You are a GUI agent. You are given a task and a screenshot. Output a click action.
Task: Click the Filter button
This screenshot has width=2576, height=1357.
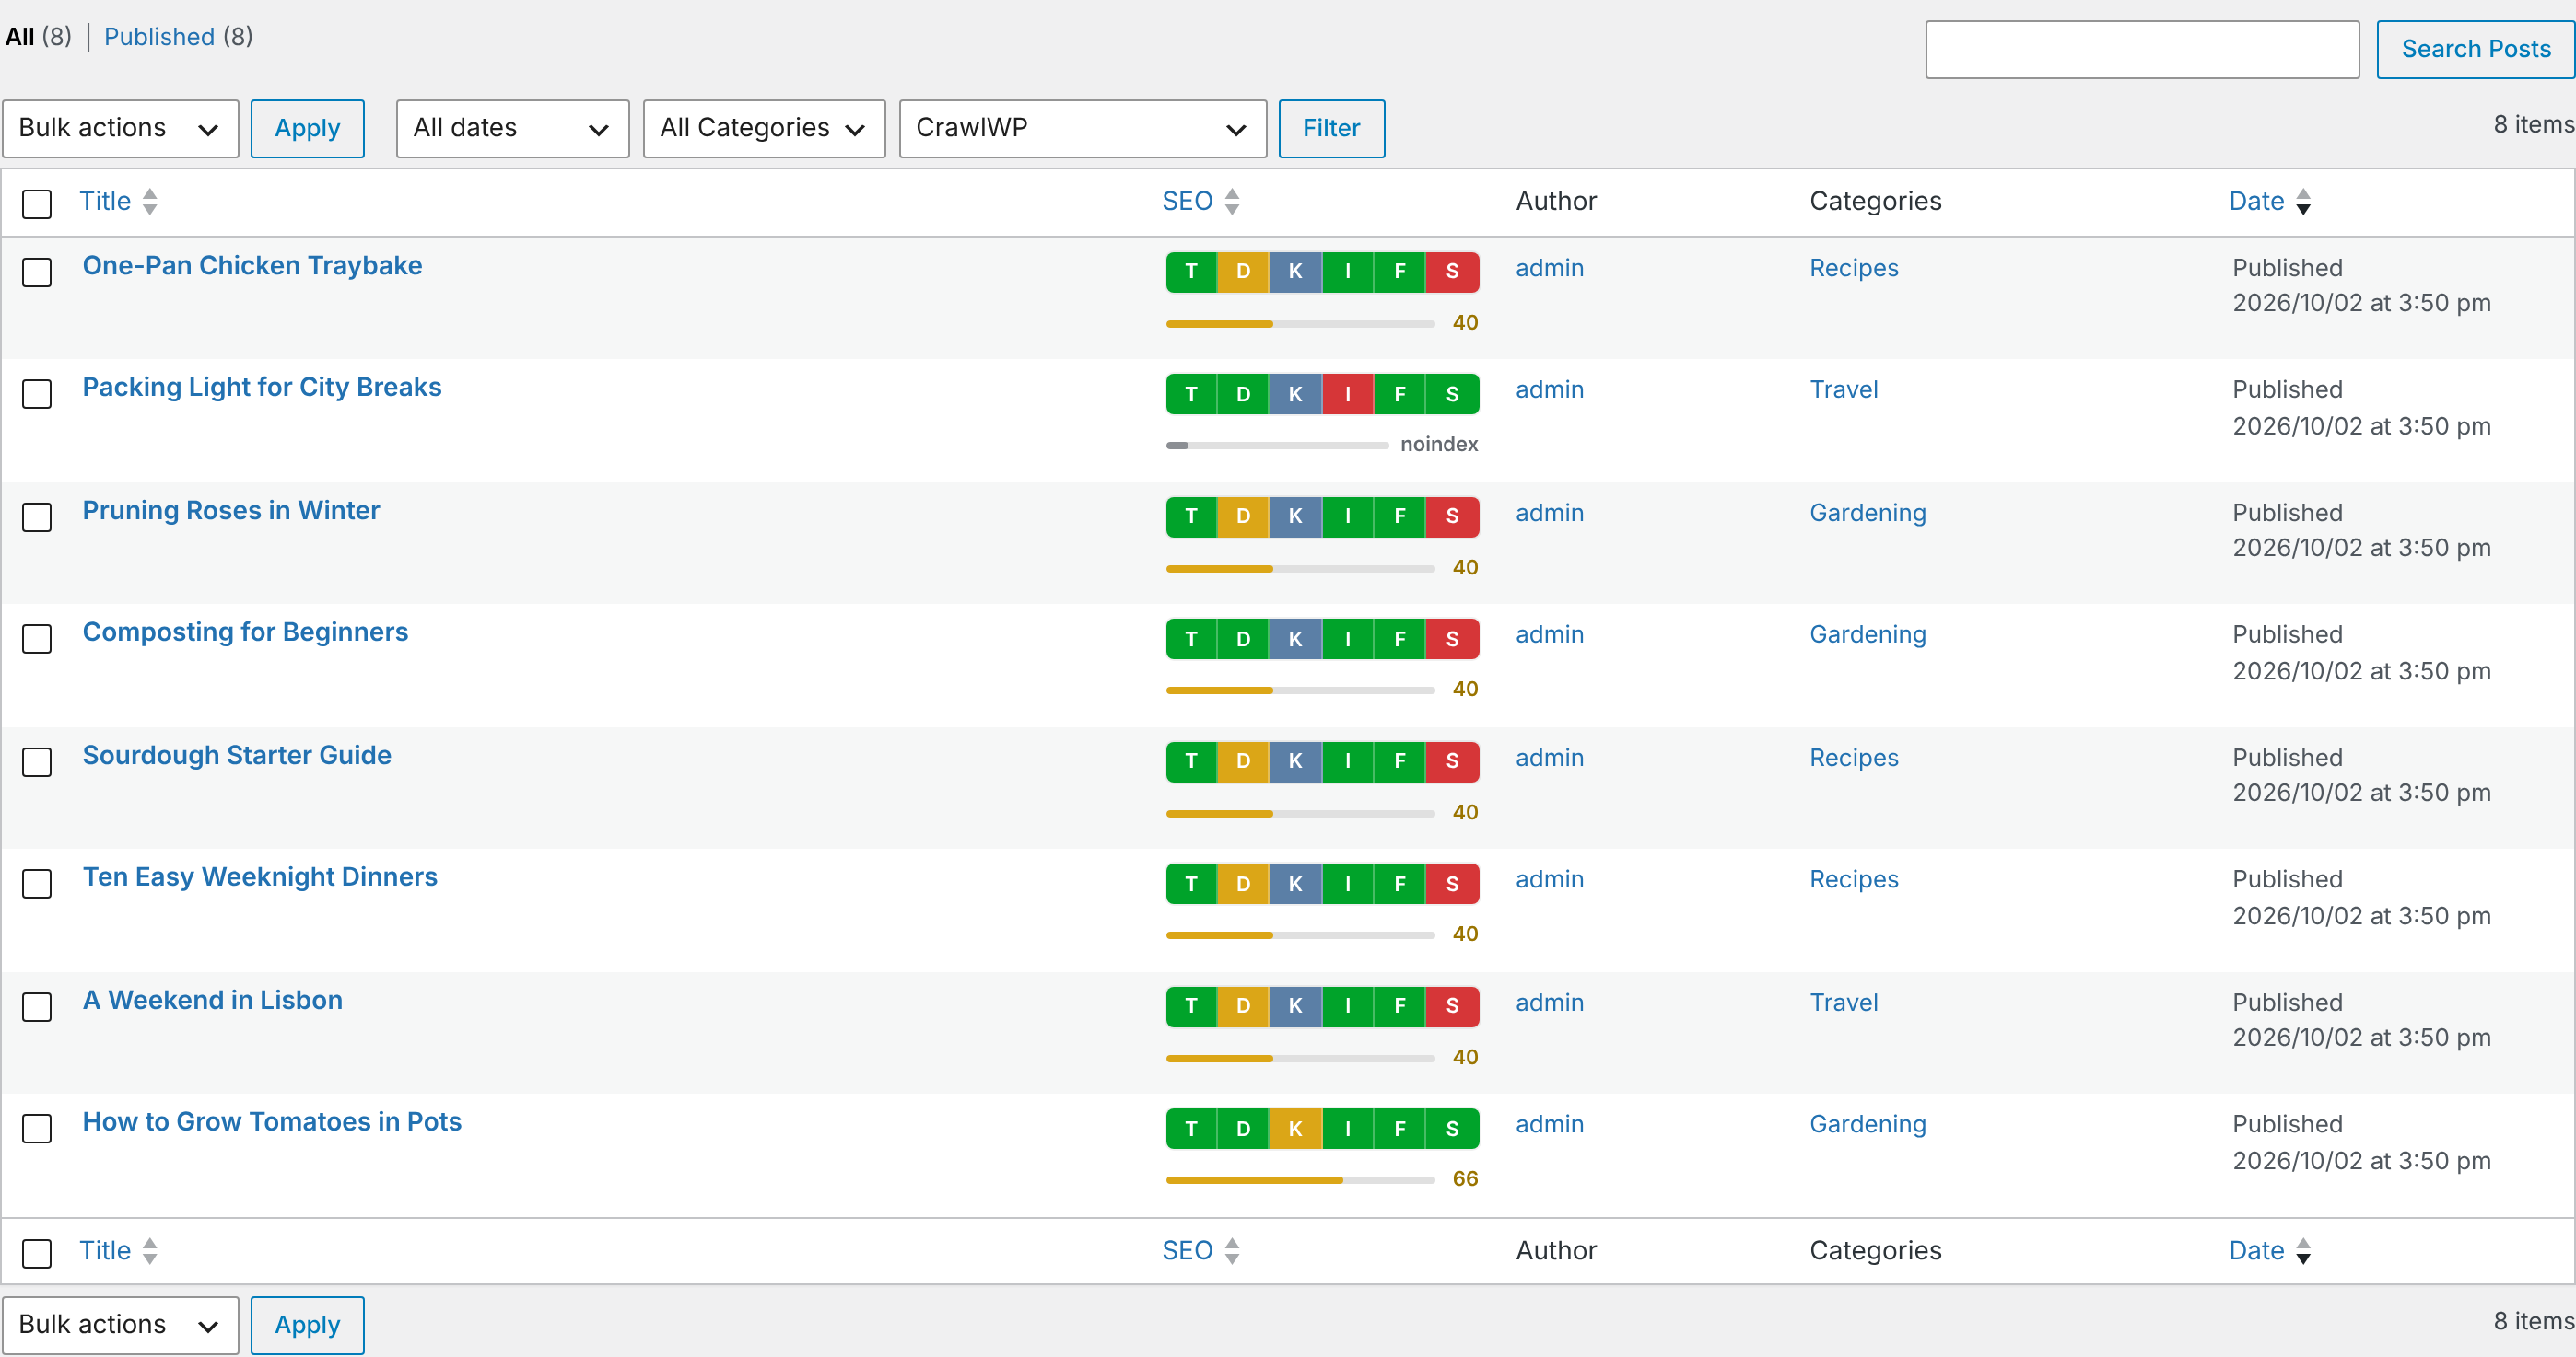[1331, 128]
